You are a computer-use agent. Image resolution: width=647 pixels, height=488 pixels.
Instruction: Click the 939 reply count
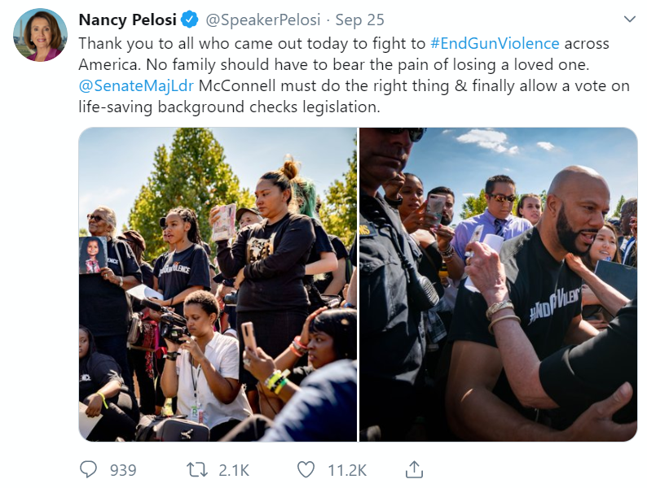coord(122,469)
